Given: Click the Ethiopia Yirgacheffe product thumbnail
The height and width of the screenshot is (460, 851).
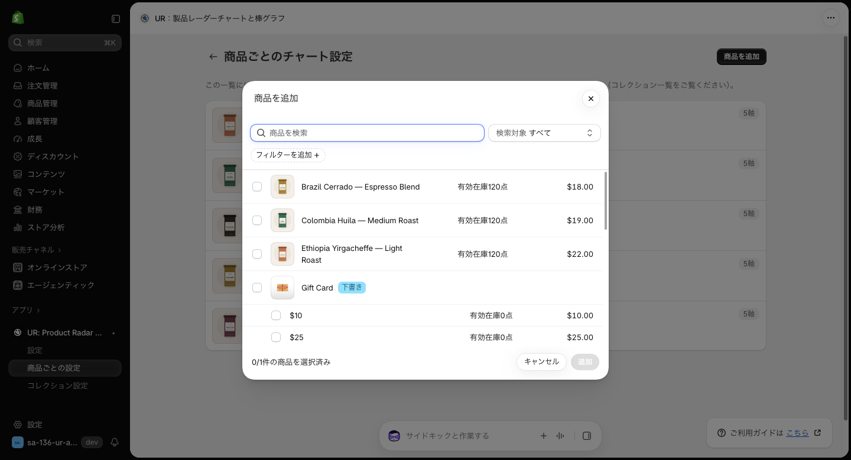Looking at the screenshot, I should [x=282, y=254].
